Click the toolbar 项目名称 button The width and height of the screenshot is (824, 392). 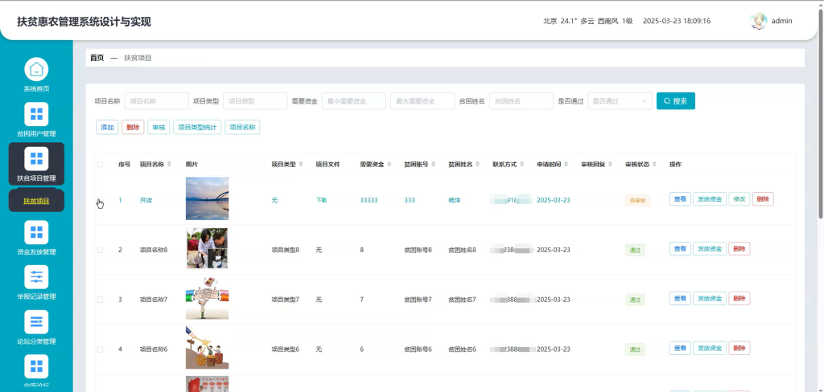pyautogui.click(x=242, y=127)
